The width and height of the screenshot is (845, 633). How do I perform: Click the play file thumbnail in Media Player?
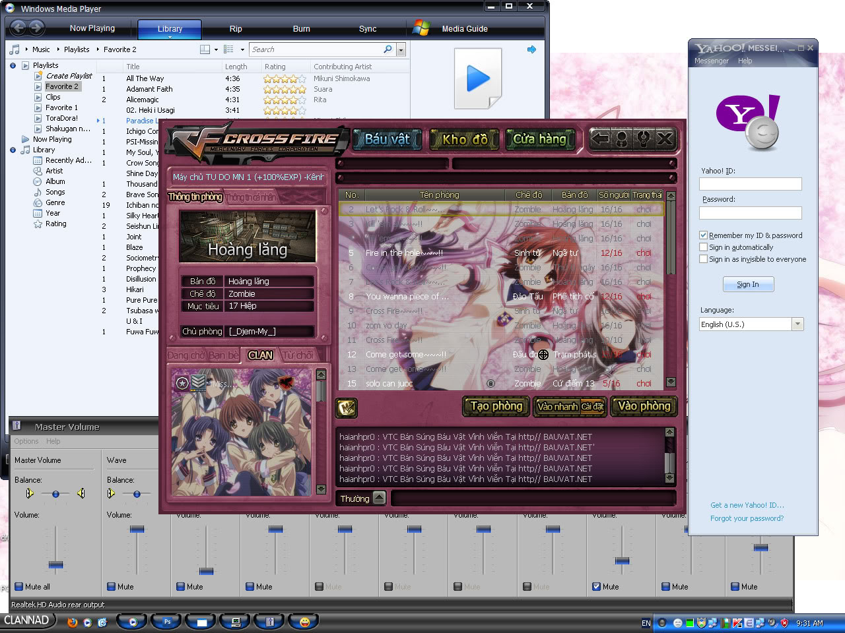479,78
